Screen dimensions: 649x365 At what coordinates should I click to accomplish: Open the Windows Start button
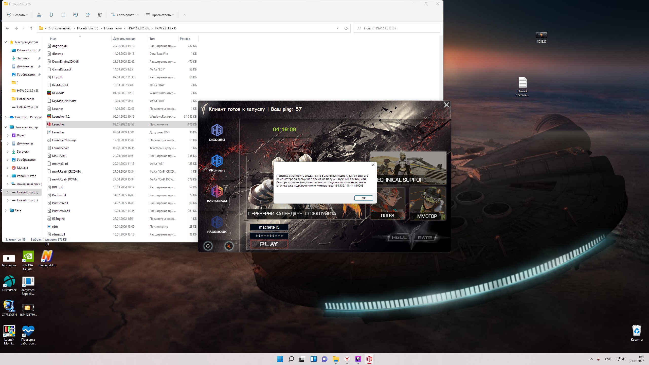pos(280,359)
